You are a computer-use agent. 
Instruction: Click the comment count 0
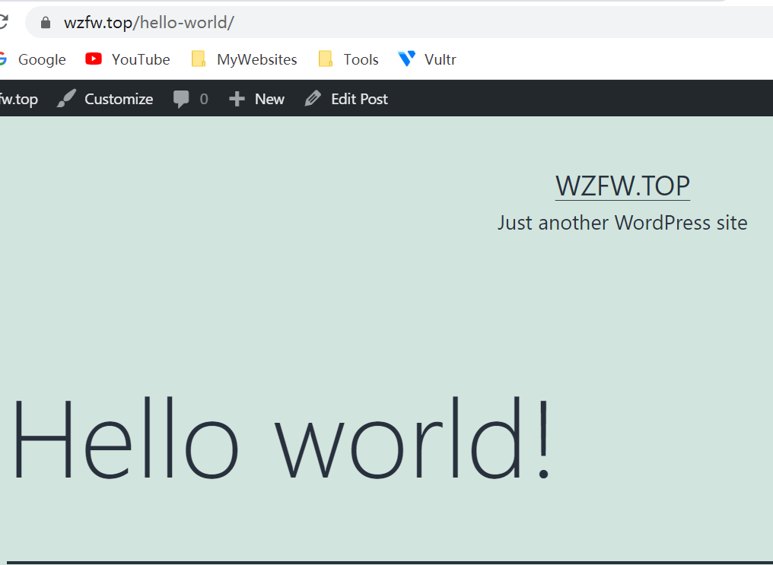pos(204,99)
